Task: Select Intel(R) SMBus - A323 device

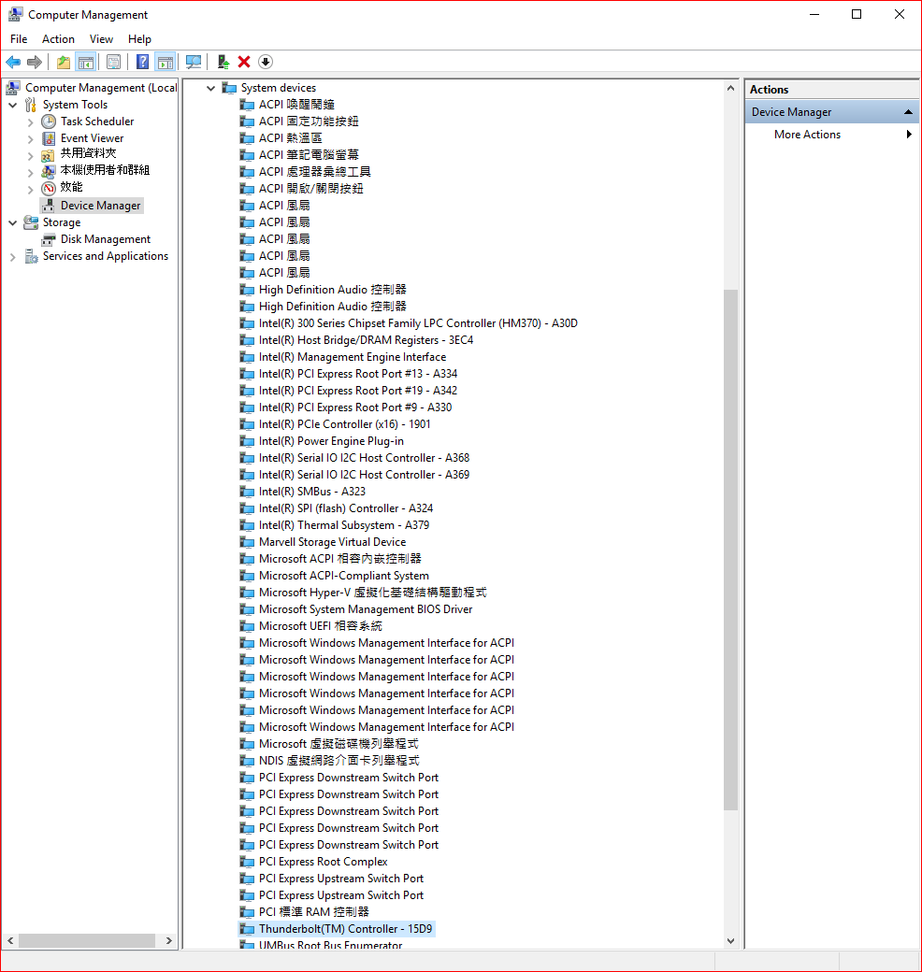Action: (311, 492)
